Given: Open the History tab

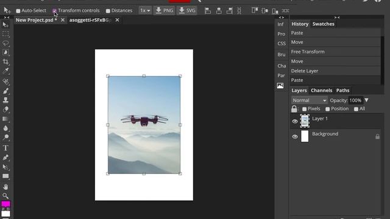Looking at the screenshot, I should click(300, 24).
